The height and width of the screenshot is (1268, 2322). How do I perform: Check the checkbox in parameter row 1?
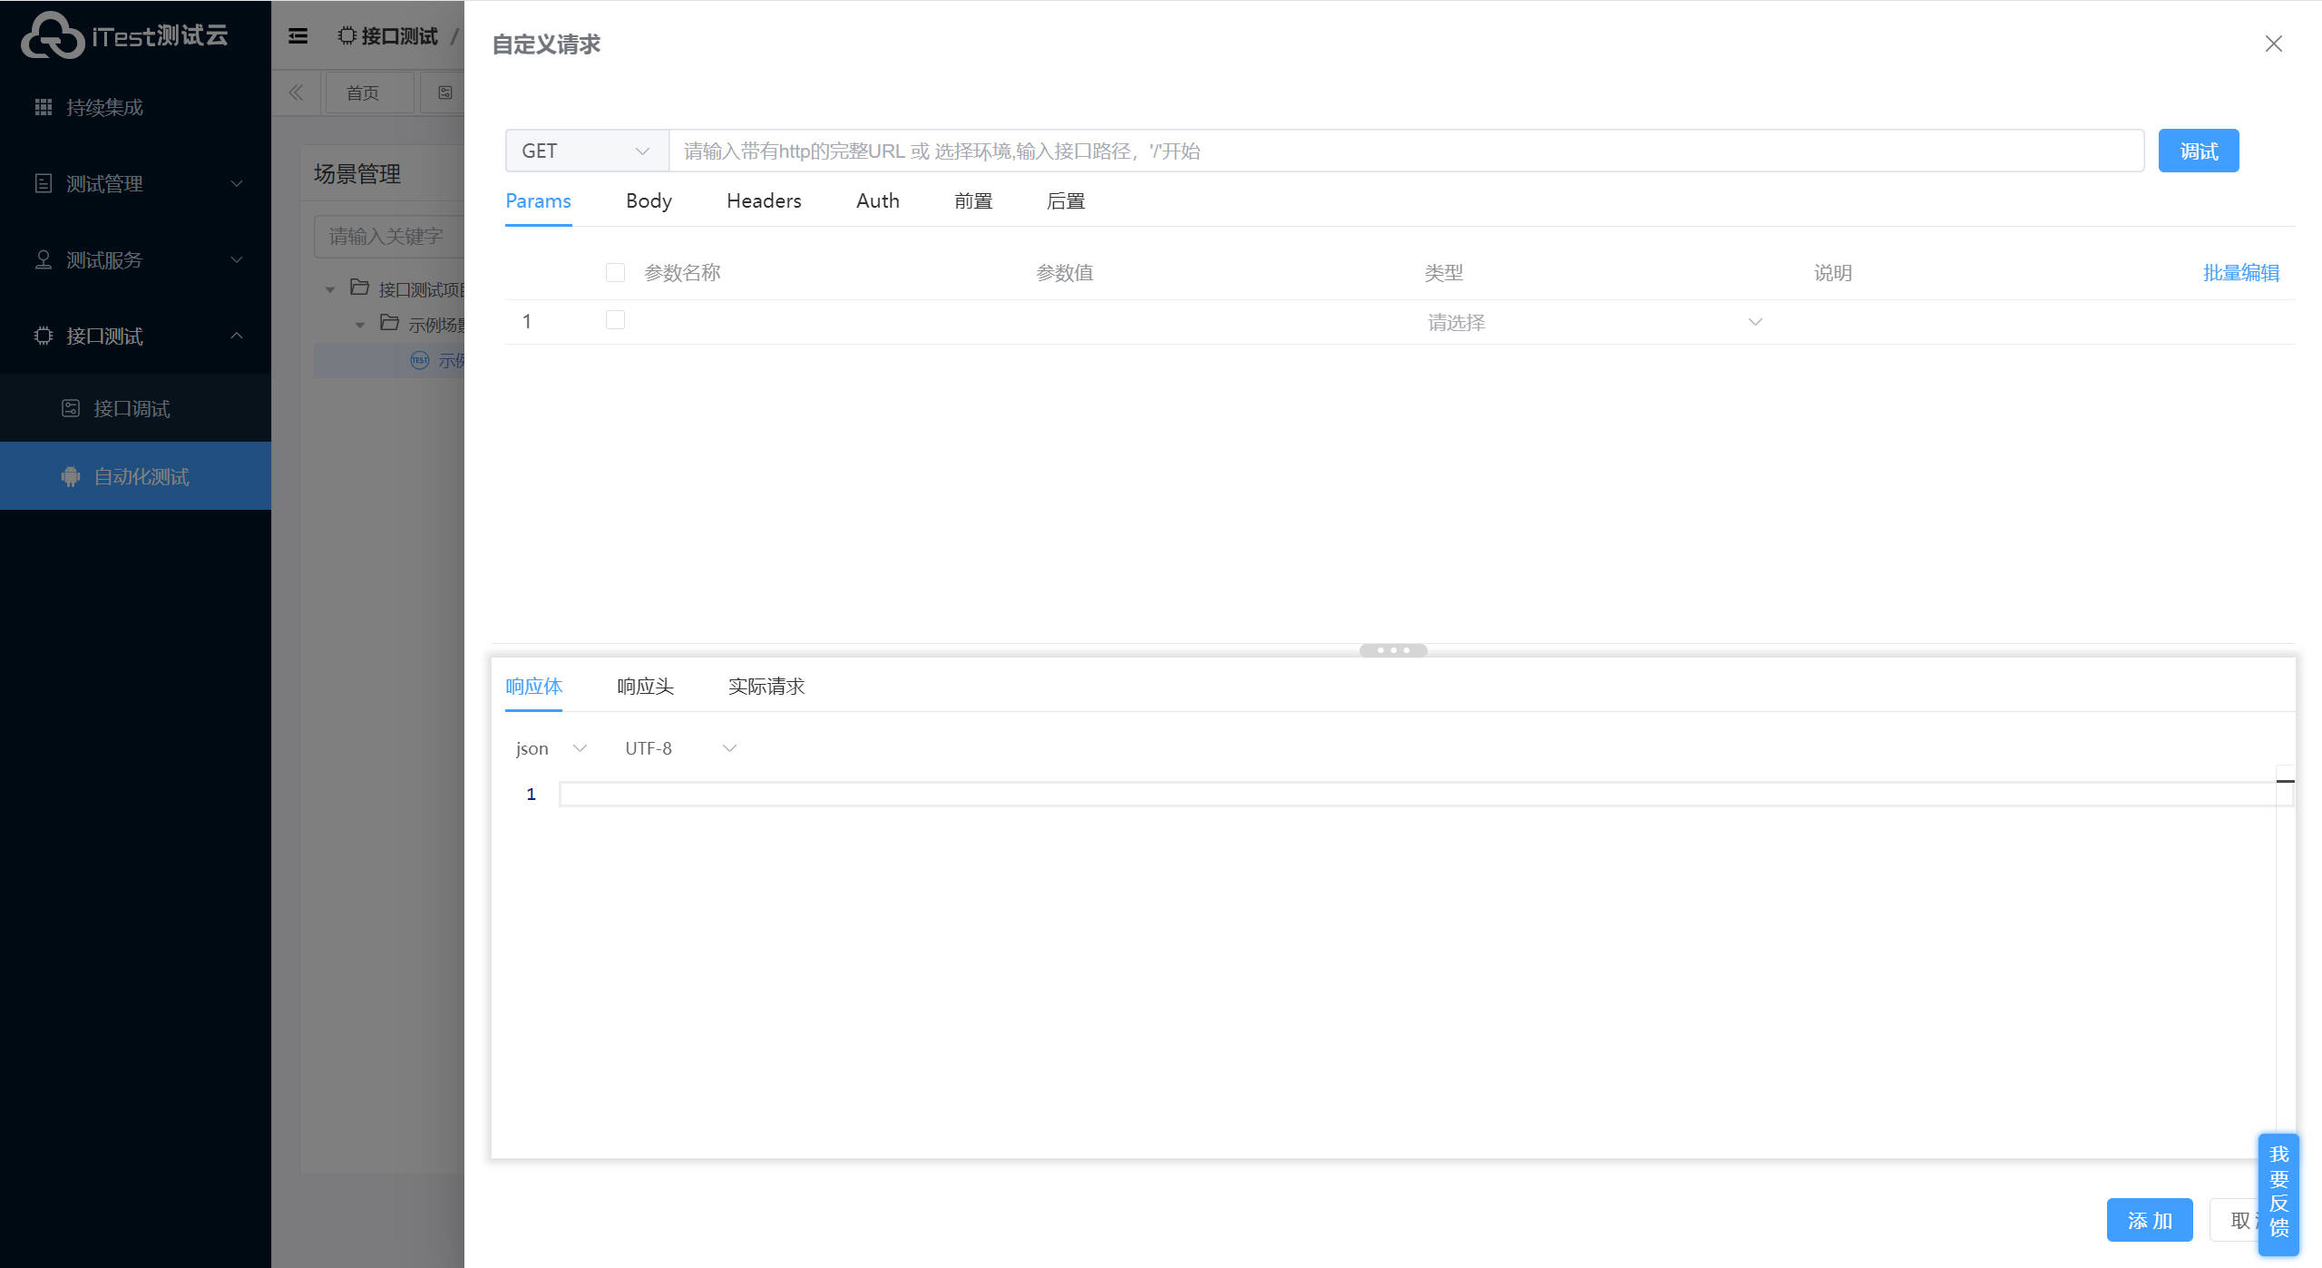pos(615,320)
